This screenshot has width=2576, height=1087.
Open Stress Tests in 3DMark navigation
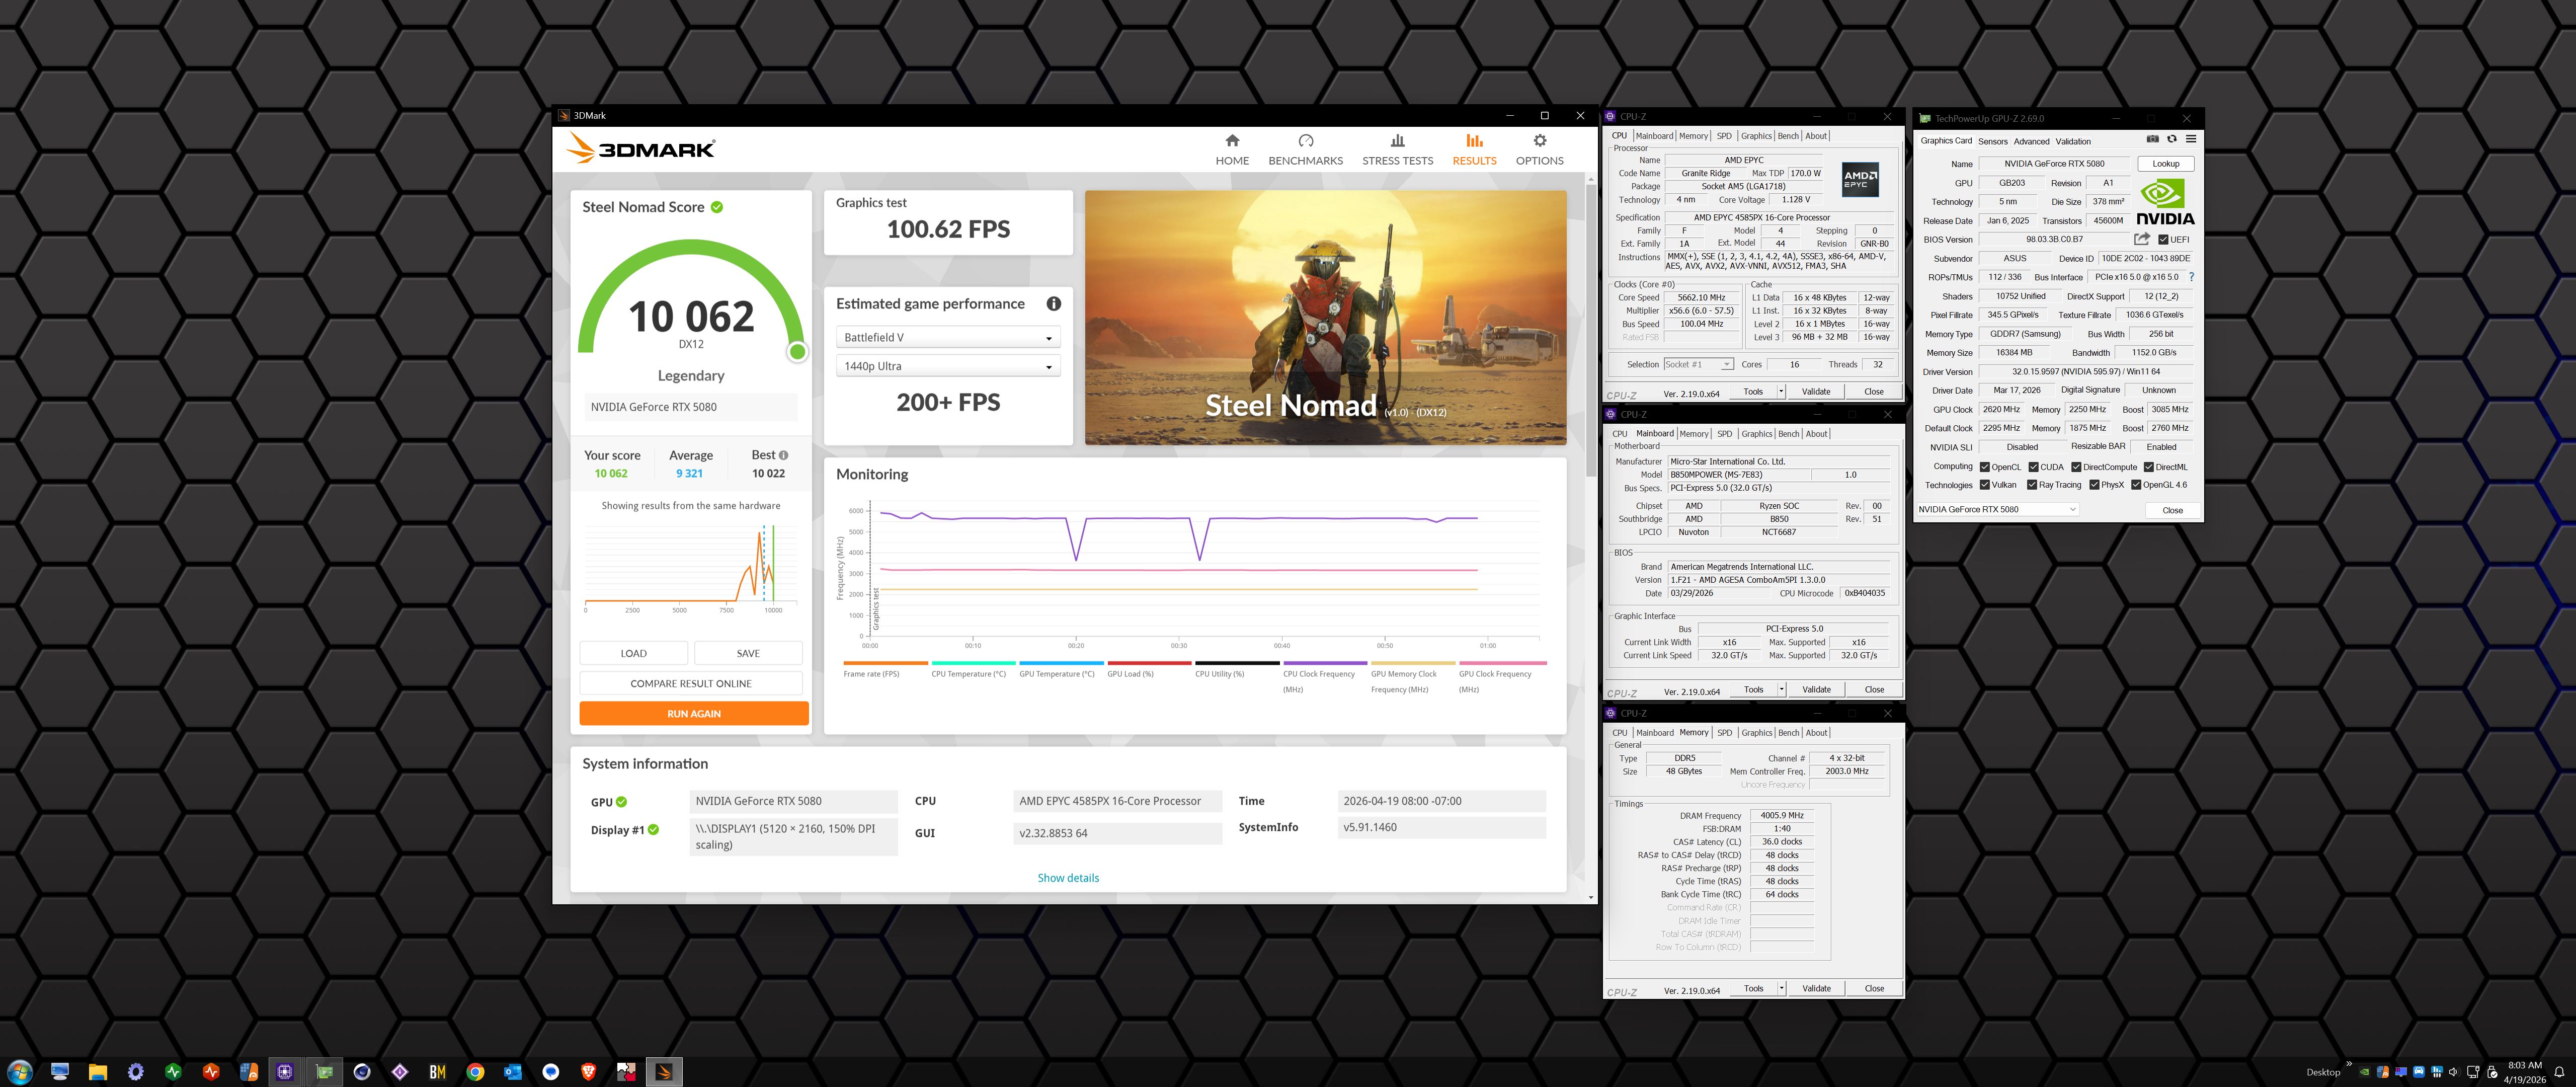[1397, 149]
